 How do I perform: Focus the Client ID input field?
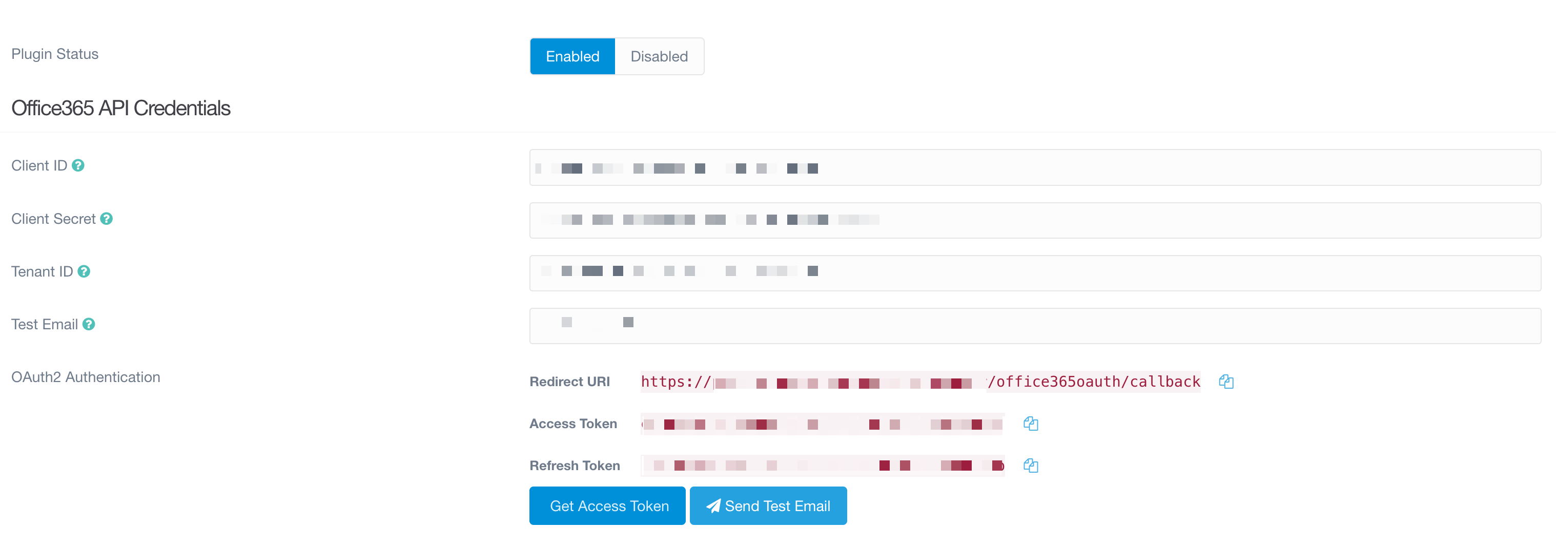(1034, 167)
